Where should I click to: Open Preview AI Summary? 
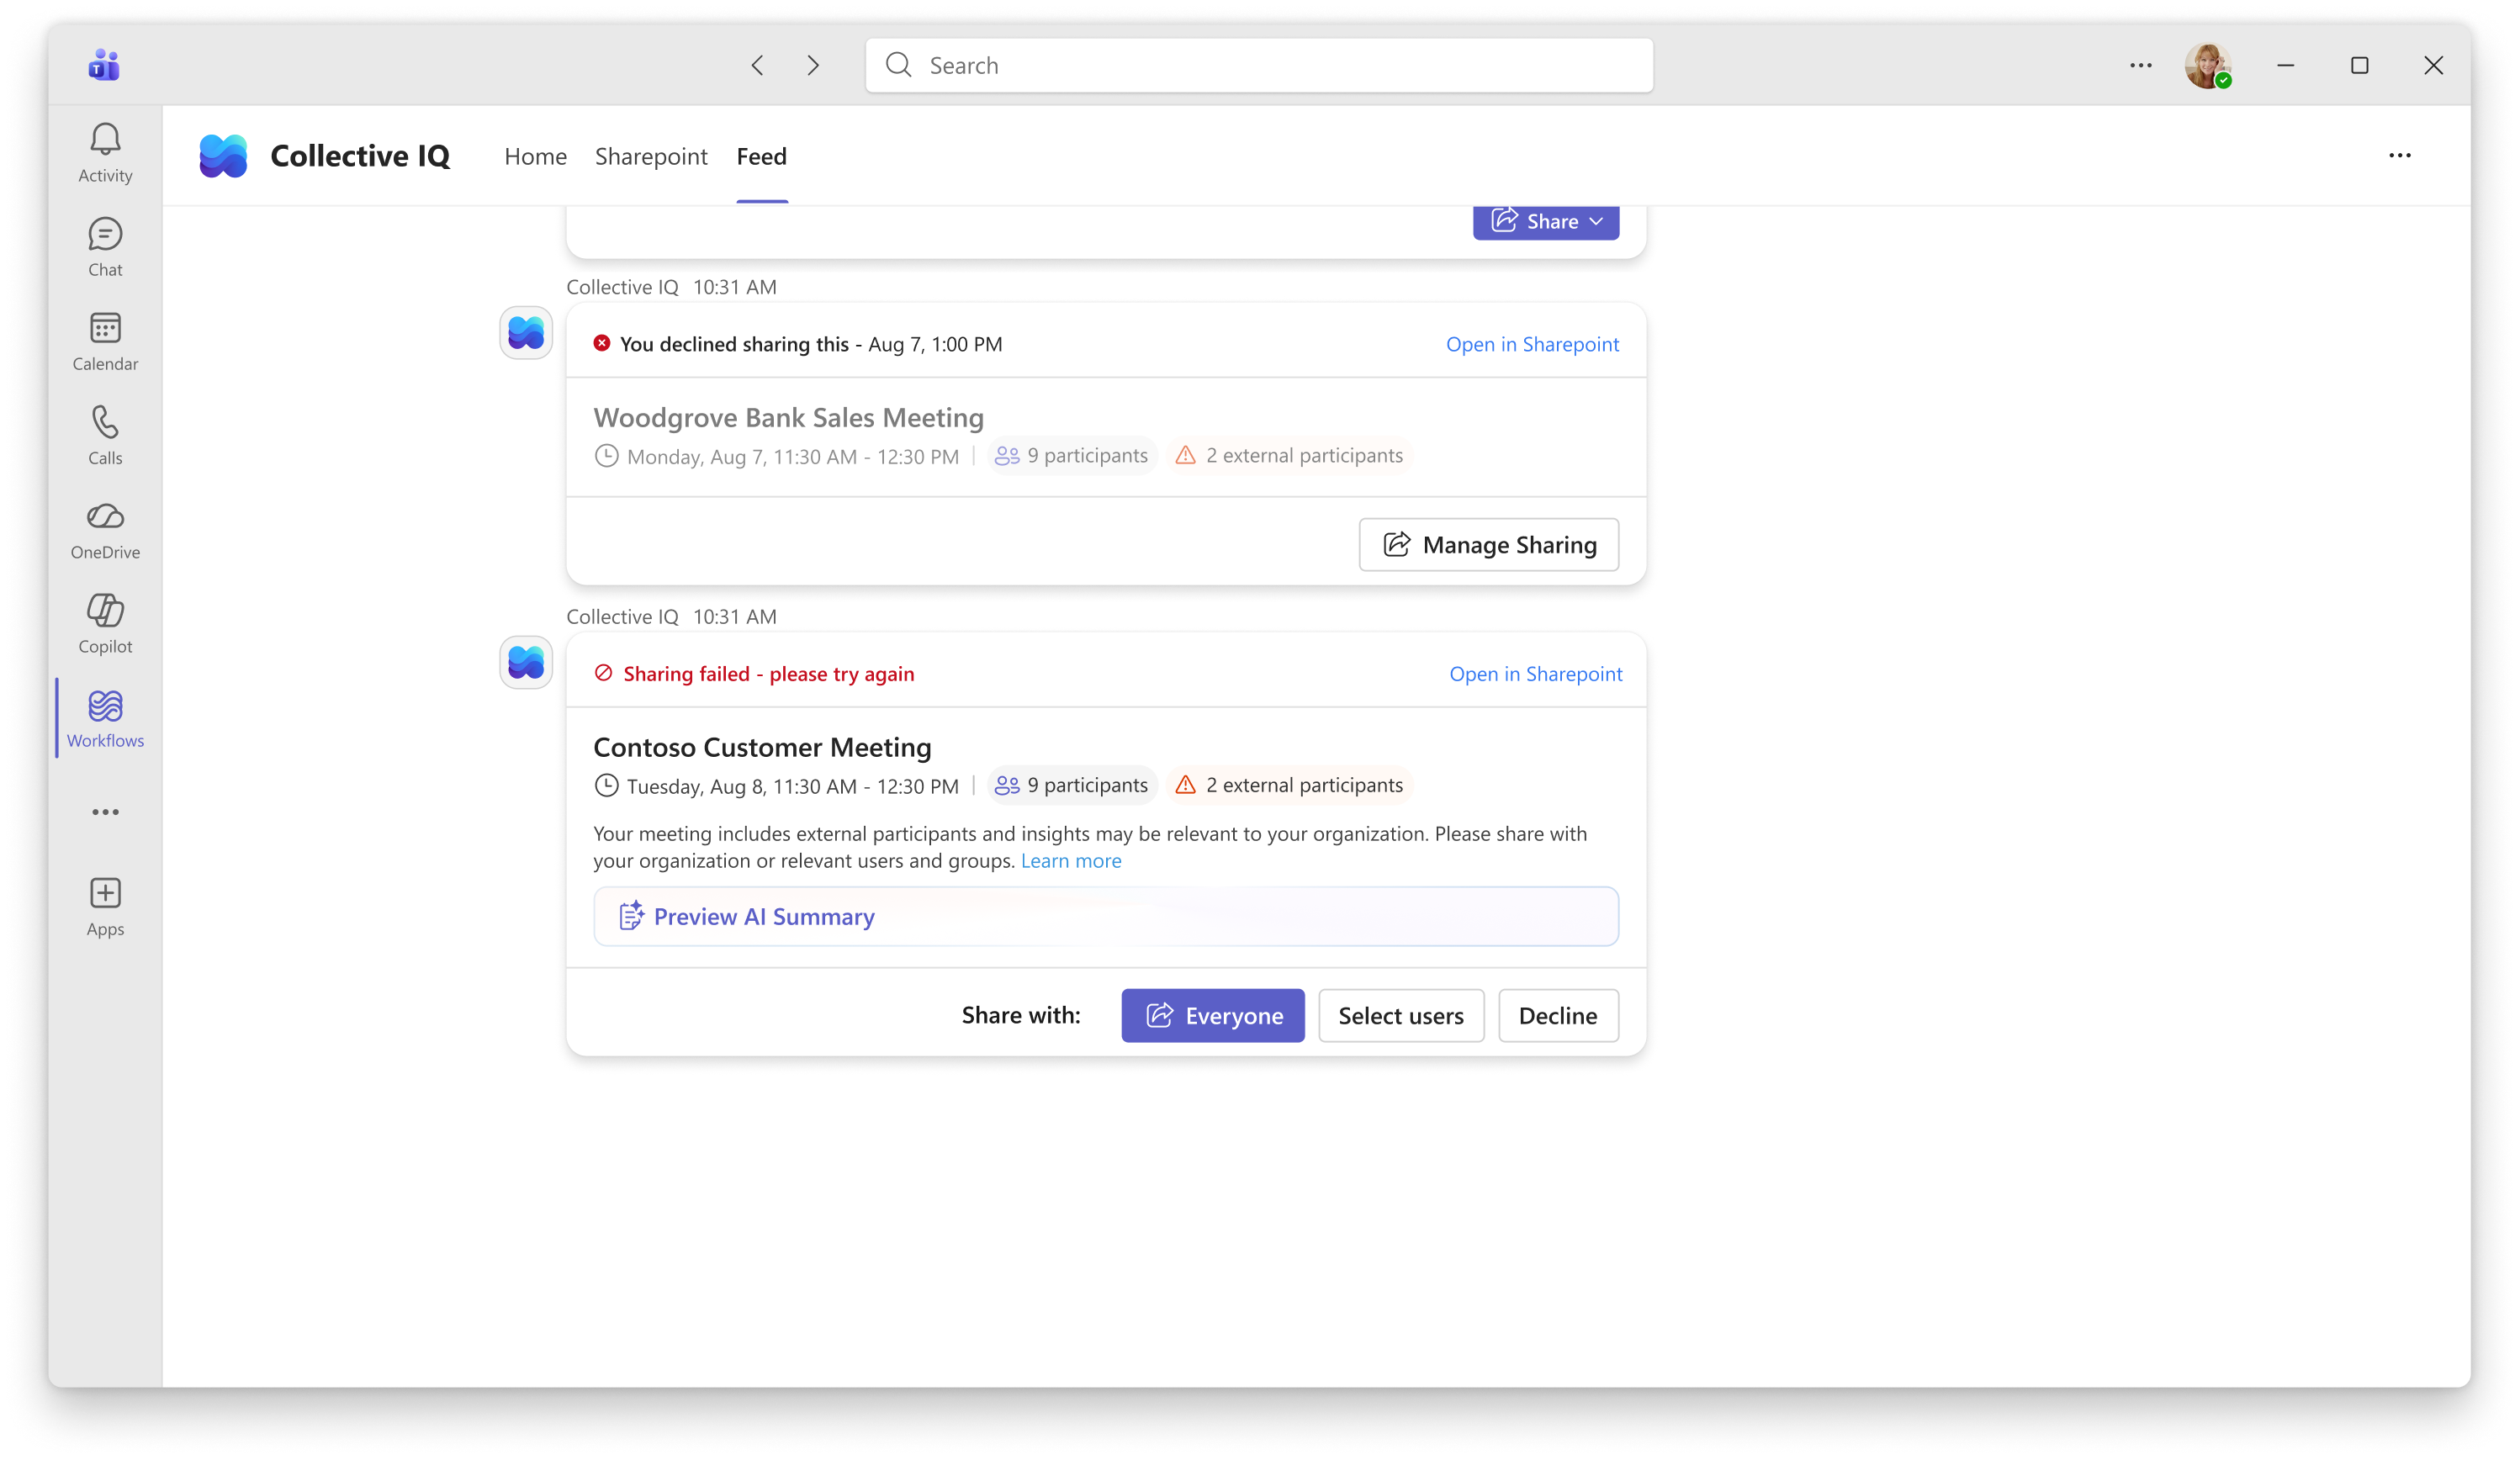[x=1106, y=916]
